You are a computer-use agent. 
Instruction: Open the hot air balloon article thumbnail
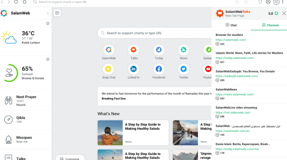110,155
